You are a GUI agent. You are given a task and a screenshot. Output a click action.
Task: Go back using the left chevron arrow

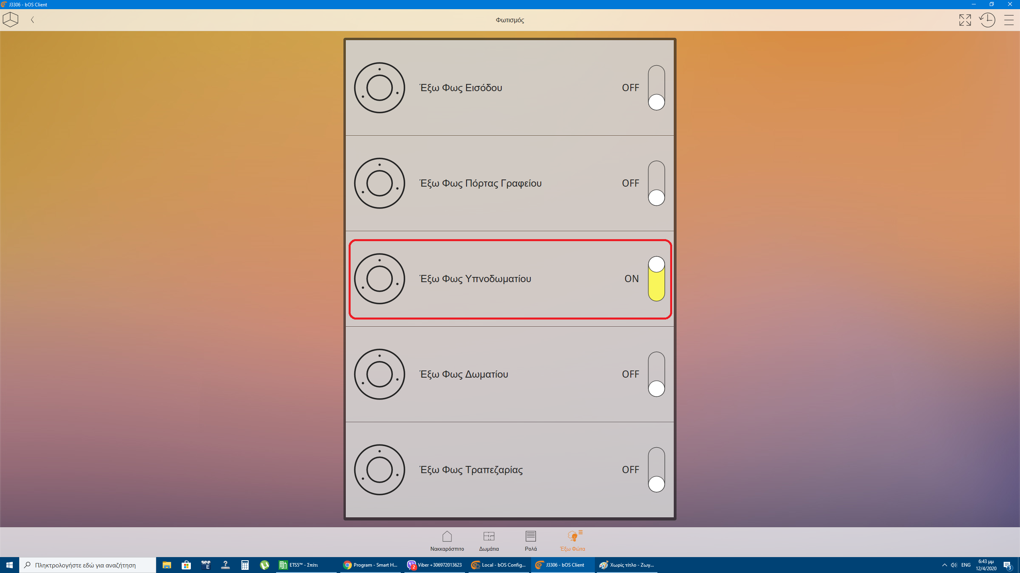[x=33, y=19]
